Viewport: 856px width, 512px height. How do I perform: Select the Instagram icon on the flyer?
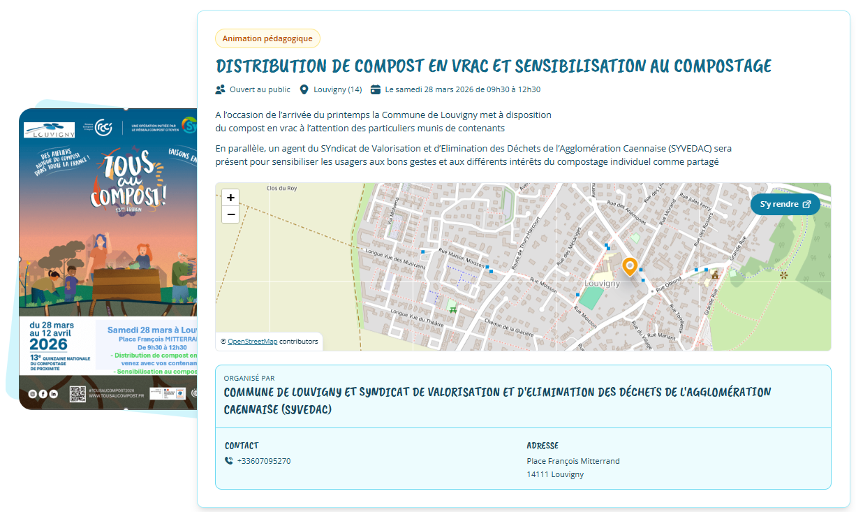[x=32, y=394]
